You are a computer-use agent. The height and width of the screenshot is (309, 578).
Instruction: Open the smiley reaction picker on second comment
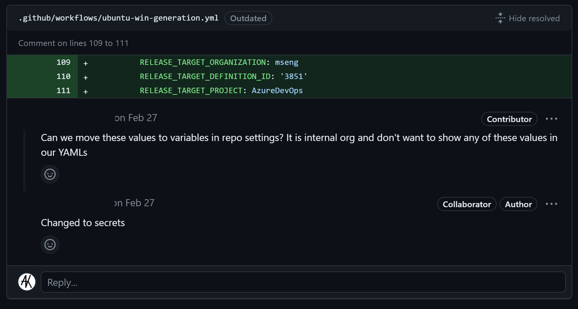coord(50,244)
